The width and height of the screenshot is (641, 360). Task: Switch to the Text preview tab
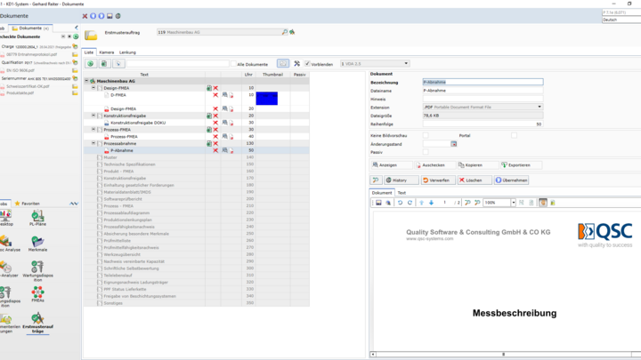click(x=402, y=193)
